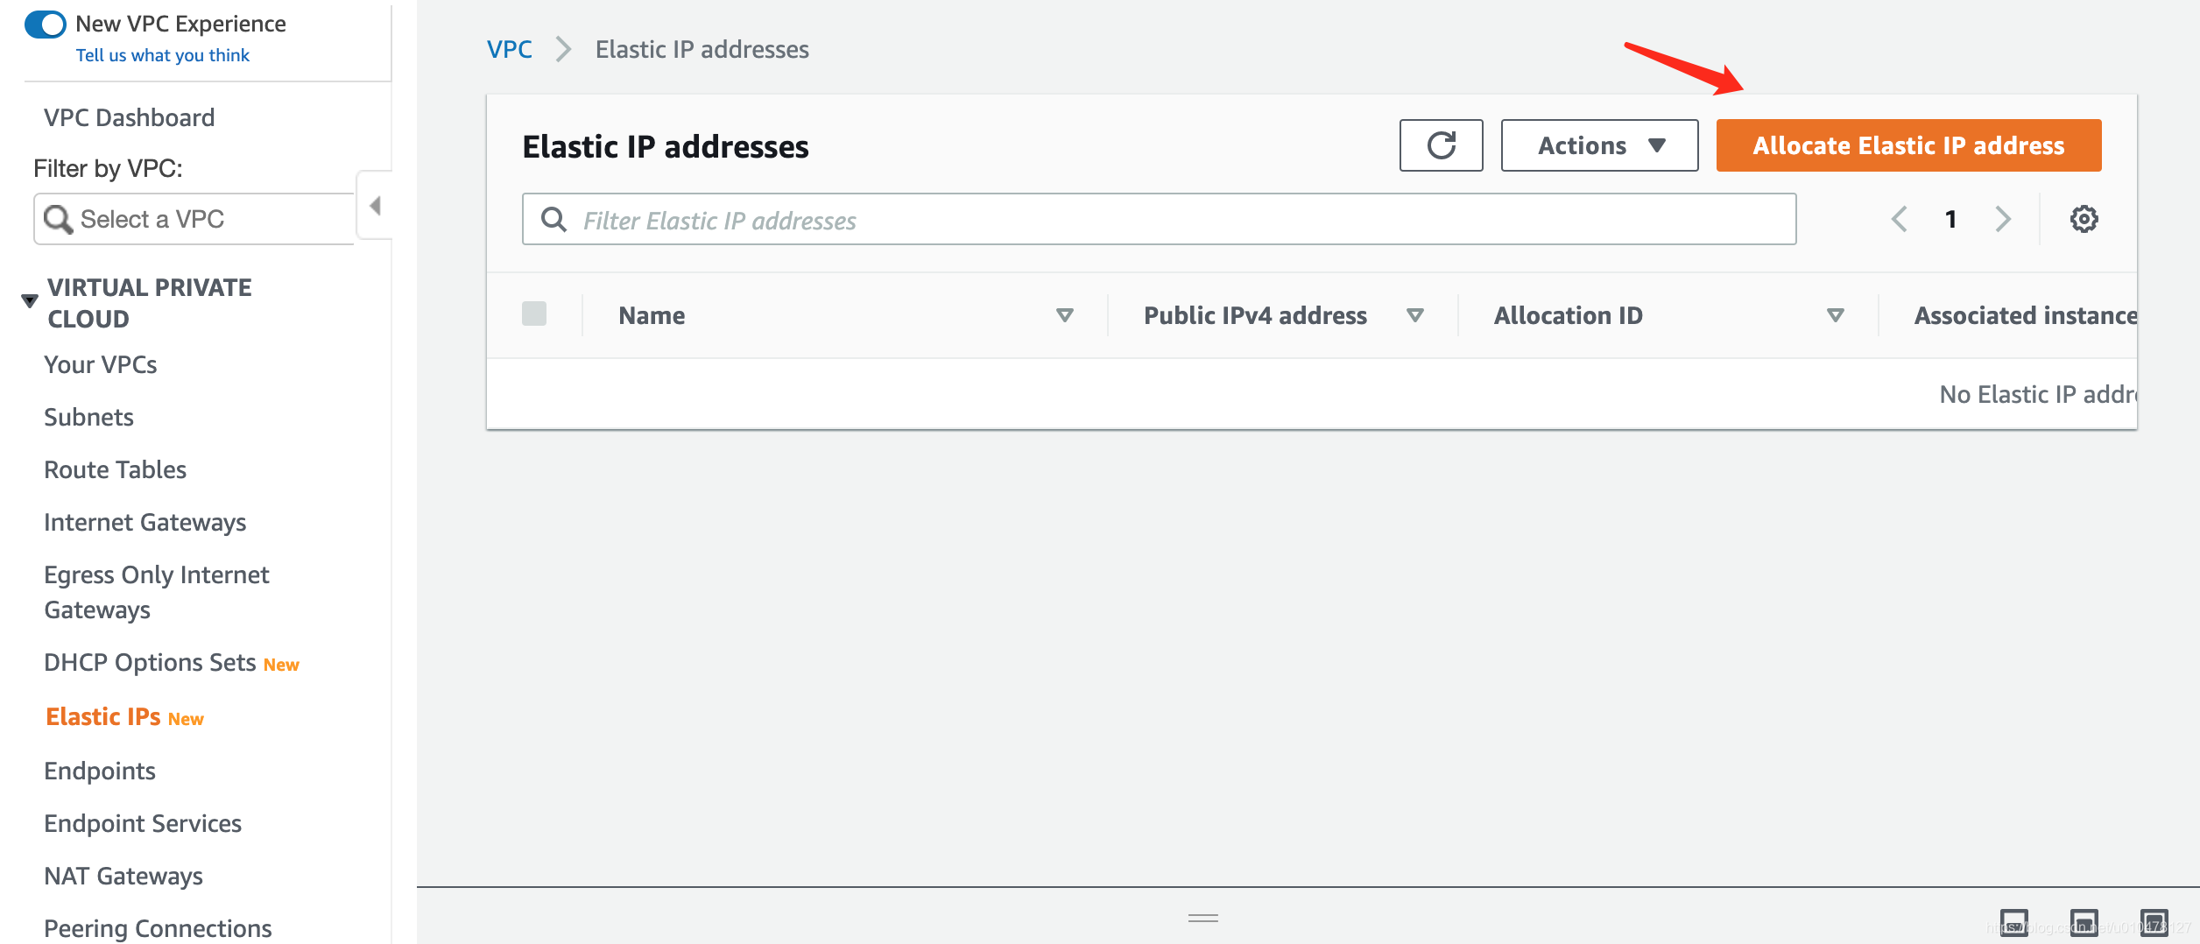The height and width of the screenshot is (944, 2200).
Task: Open table preferences gear icon
Action: coord(2084,219)
